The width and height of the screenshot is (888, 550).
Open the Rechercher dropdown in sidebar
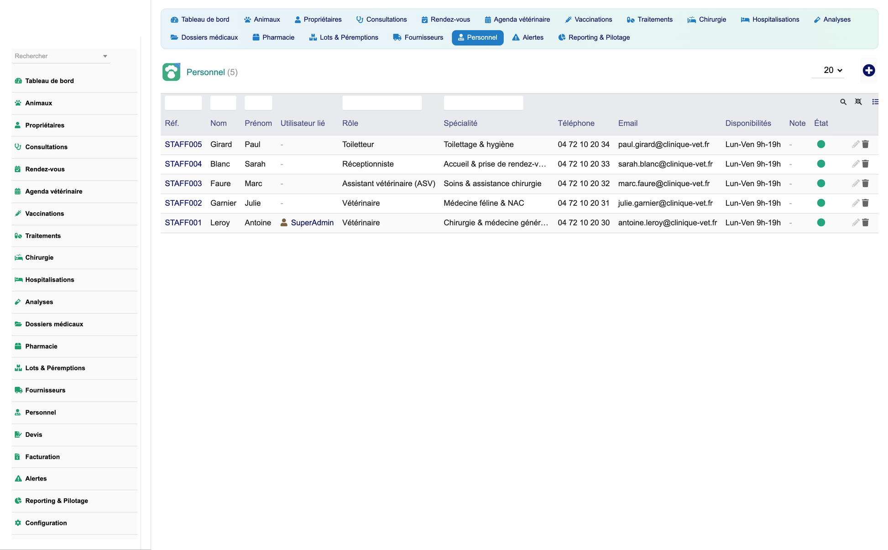click(61, 56)
